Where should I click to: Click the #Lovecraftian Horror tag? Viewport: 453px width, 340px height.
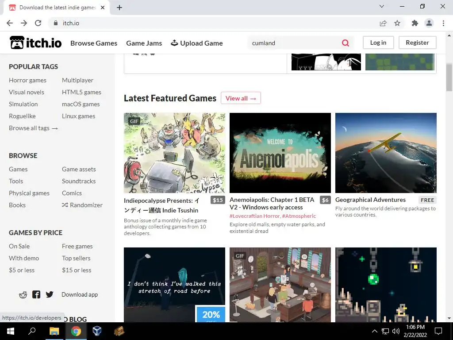(255, 216)
